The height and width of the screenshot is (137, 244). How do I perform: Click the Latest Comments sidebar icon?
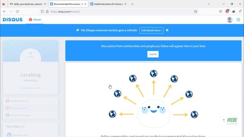pyautogui.click(x=7, y=115)
